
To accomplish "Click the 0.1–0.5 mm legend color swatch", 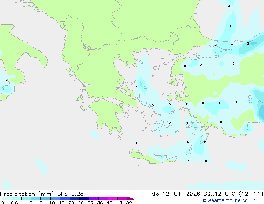I will (7, 199).
